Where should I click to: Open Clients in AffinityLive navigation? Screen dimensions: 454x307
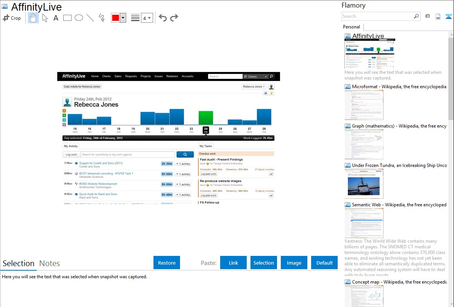pyautogui.click(x=106, y=76)
